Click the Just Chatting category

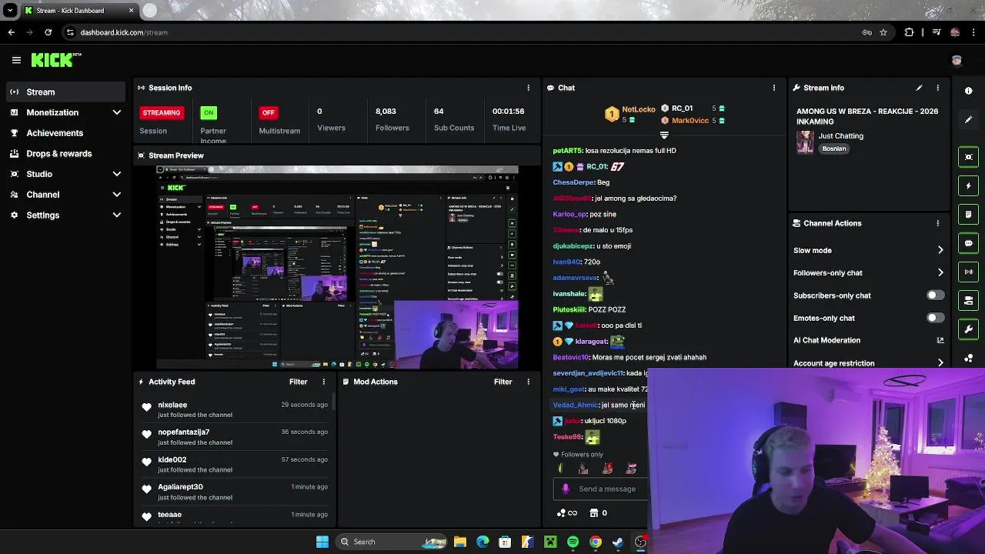point(840,136)
